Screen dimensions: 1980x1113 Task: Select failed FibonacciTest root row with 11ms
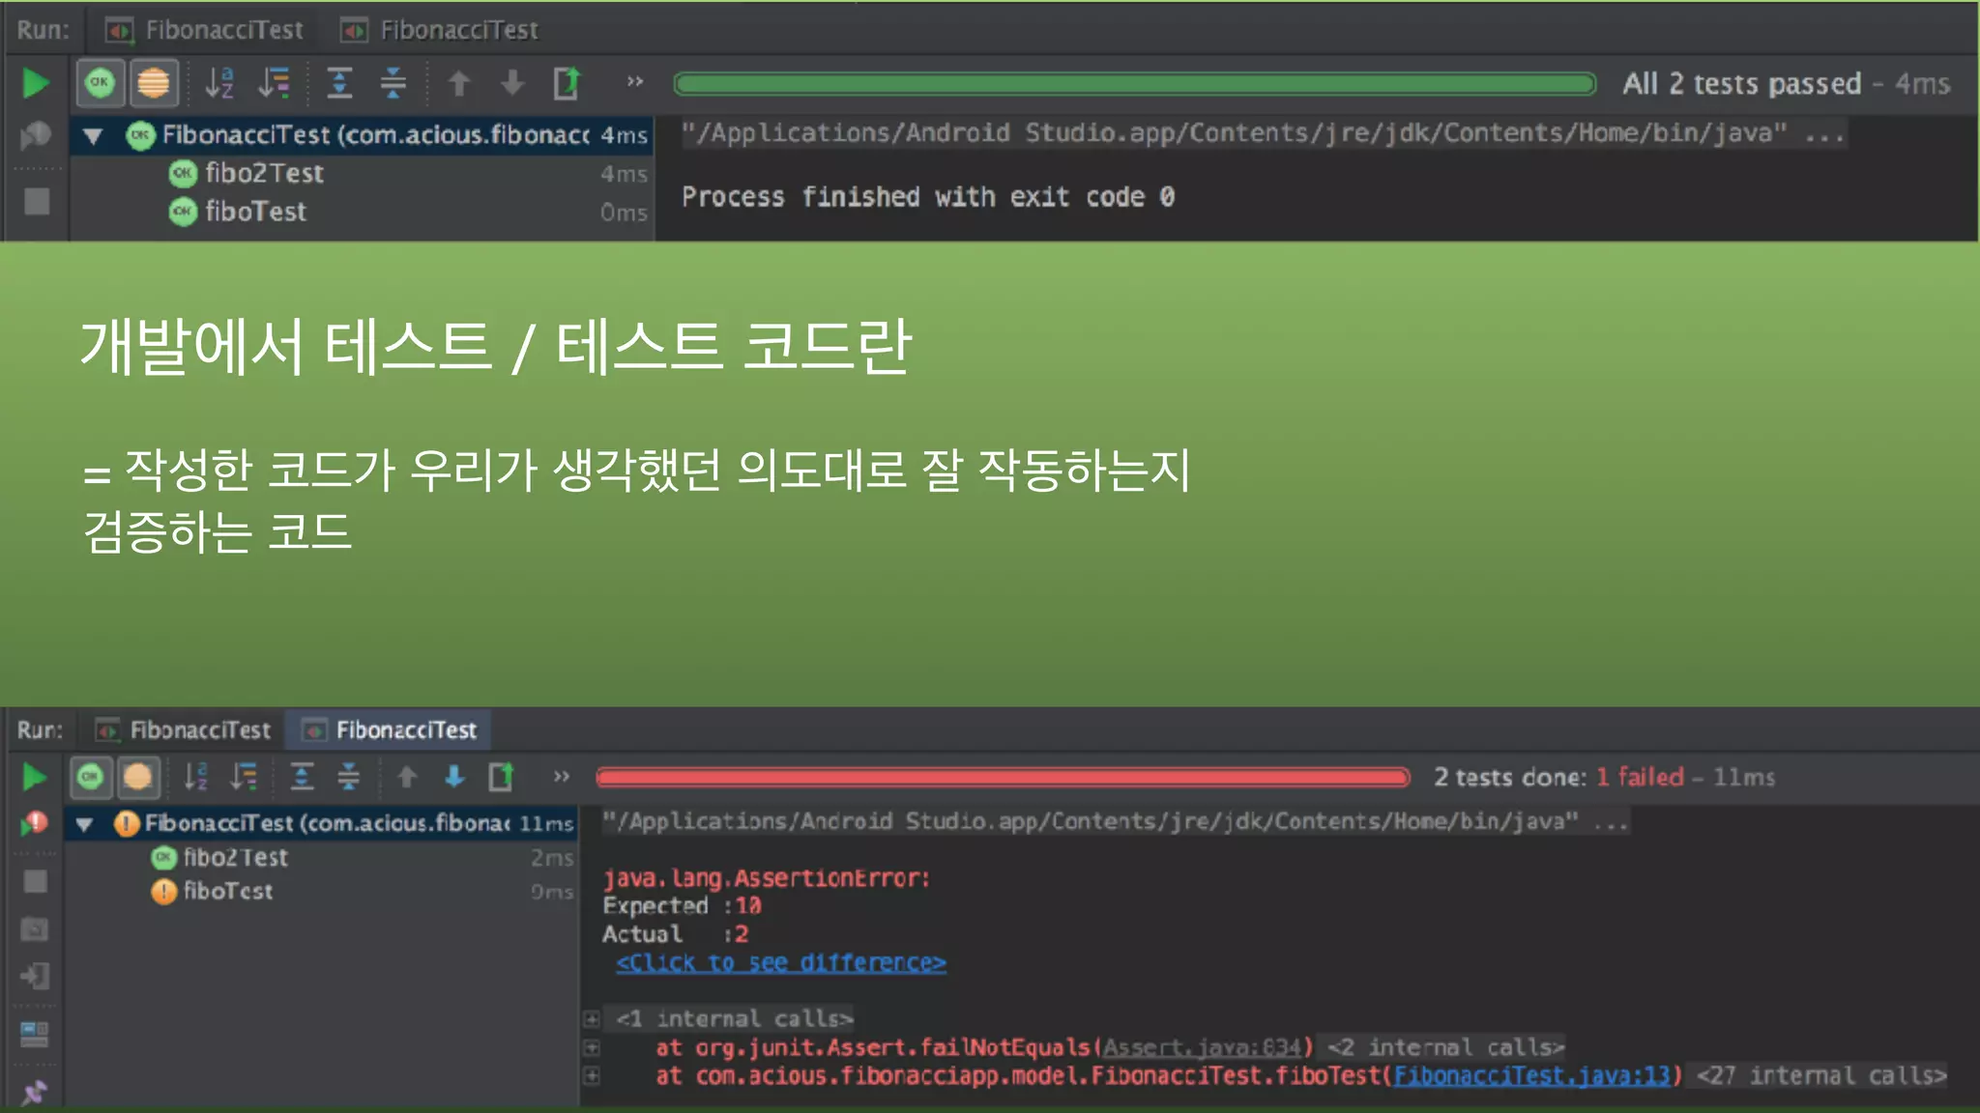pyautogui.click(x=322, y=823)
